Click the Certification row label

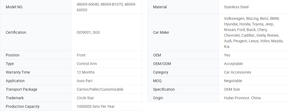pyautogui.click(x=16, y=32)
